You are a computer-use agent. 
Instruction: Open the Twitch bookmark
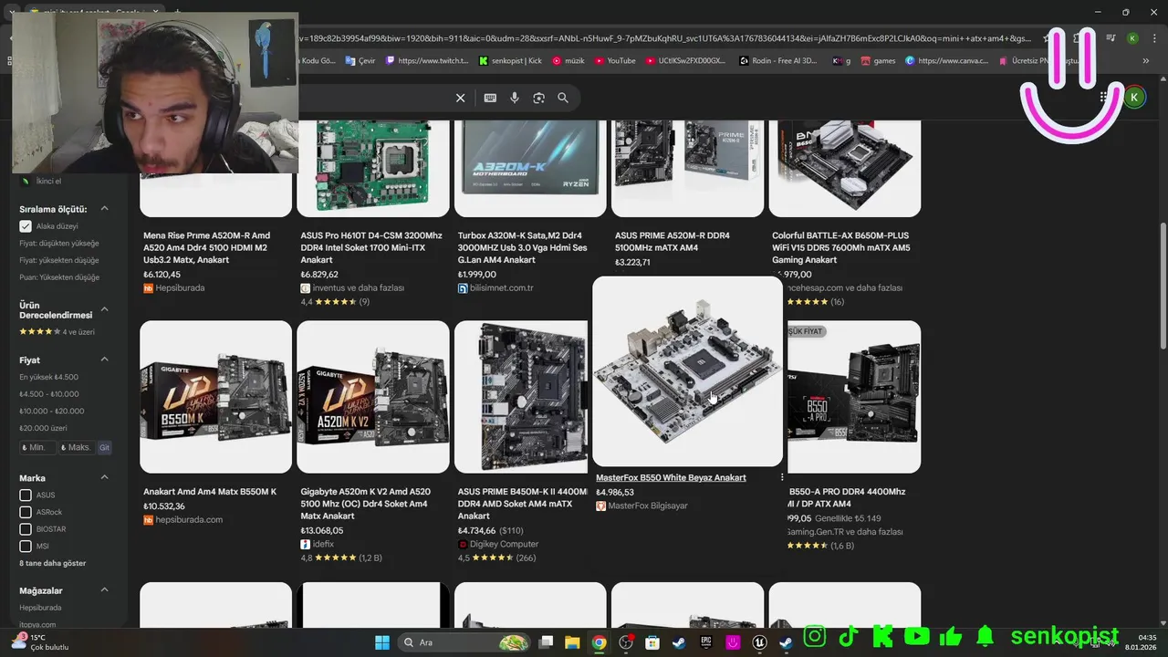[x=427, y=61]
